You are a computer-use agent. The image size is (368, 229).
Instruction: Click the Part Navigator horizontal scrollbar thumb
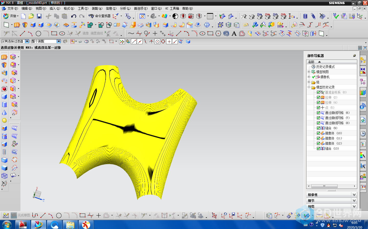pyautogui.click(x=324, y=186)
